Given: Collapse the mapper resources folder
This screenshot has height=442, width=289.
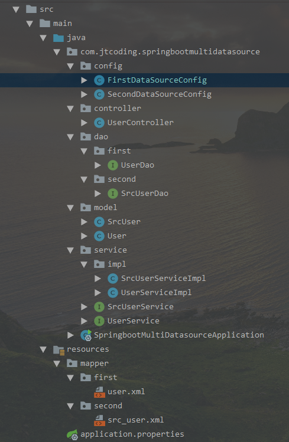Looking at the screenshot, I should [x=57, y=364].
